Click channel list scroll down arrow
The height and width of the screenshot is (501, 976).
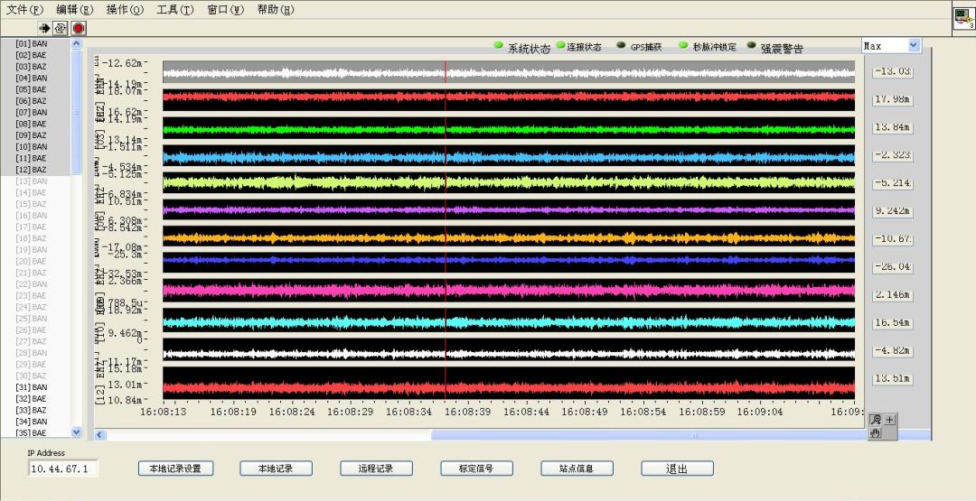tap(77, 431)
